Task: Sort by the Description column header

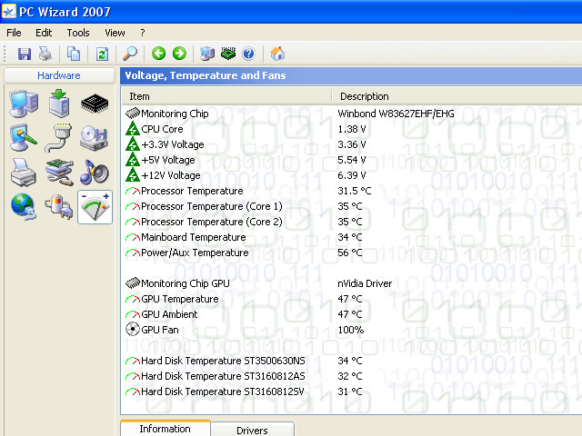Action: [x=457, y=96]
